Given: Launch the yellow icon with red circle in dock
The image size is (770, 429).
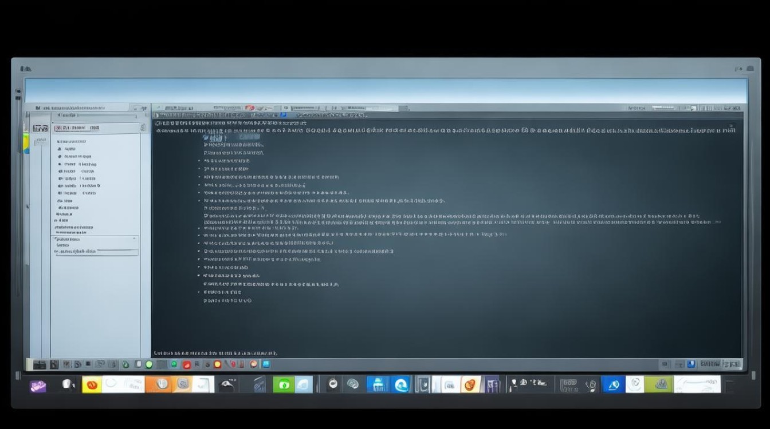Looking at the screenshot, I should (x=92, y=384).
